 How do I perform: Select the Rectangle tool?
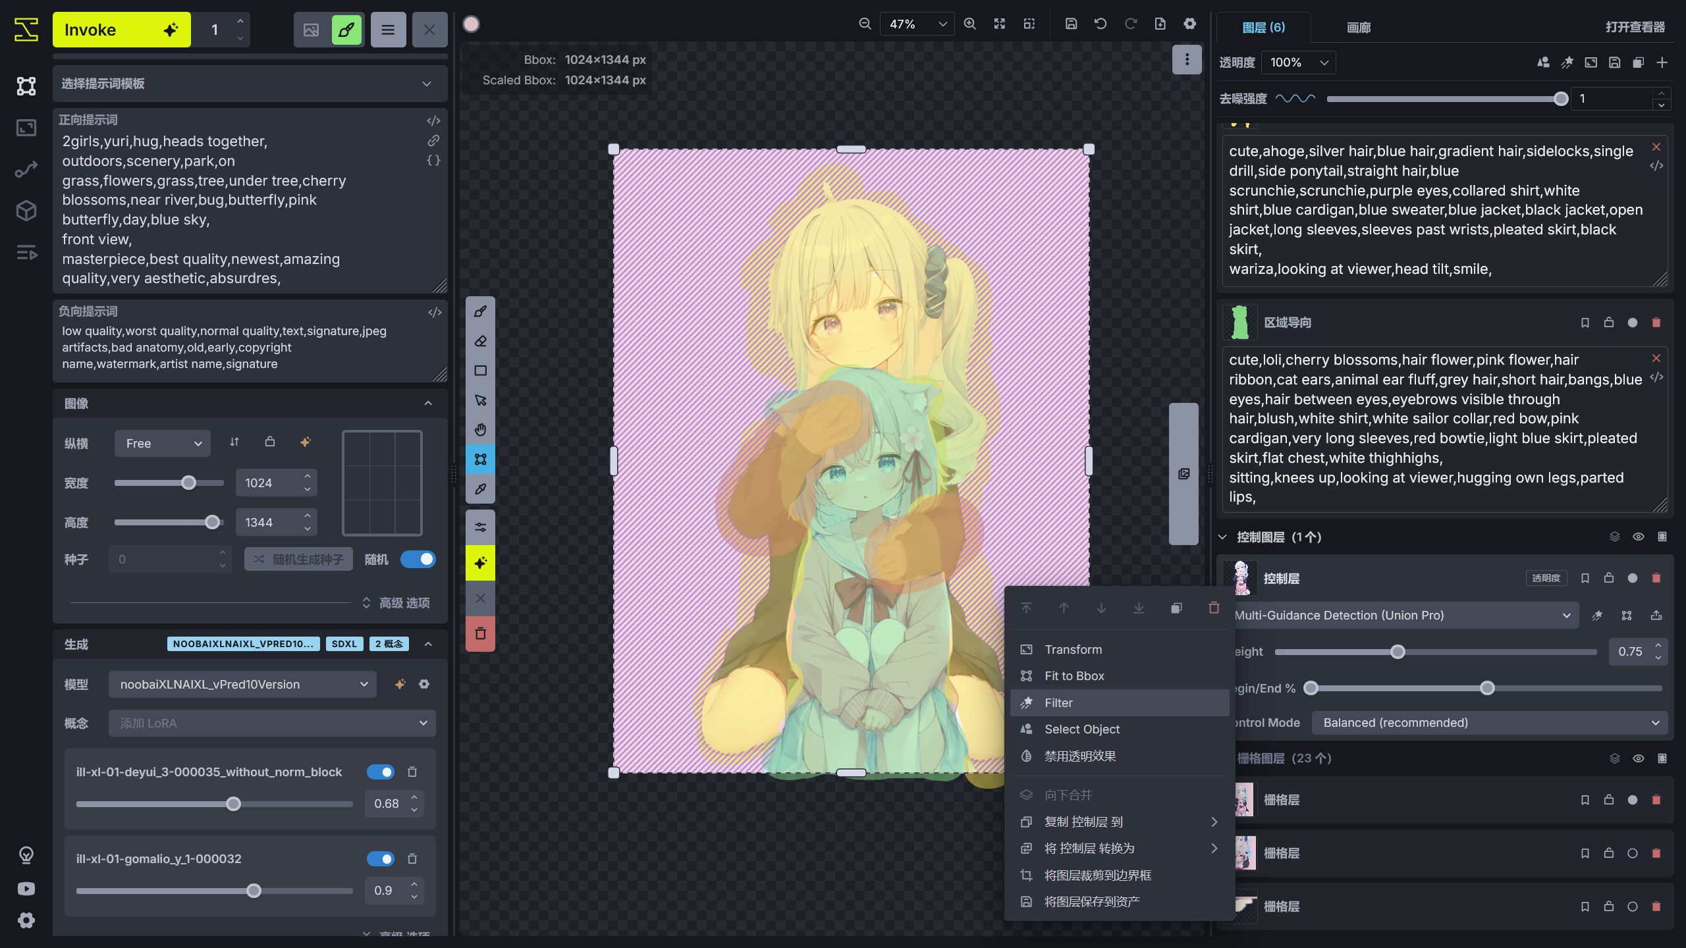coord(480,370)
